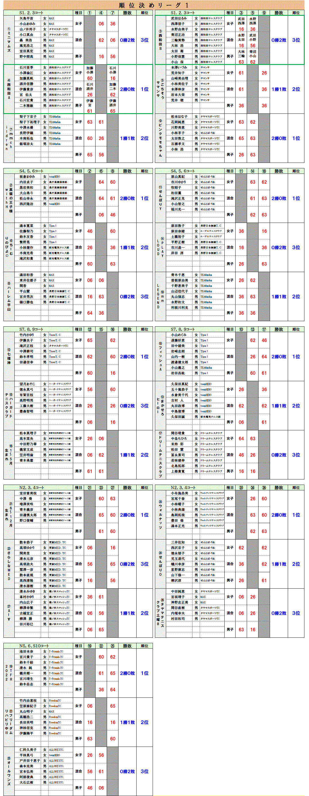Click the ④西和田A team name cell

[9, 89]
